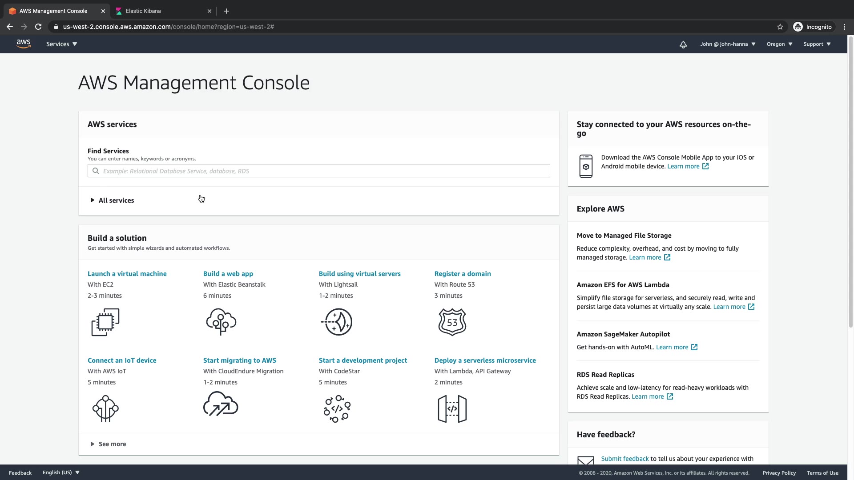The height and width of the screenshot is (480, 854).
Task: Click the AWS IoT device icon
Action: (x=105, y=408)
